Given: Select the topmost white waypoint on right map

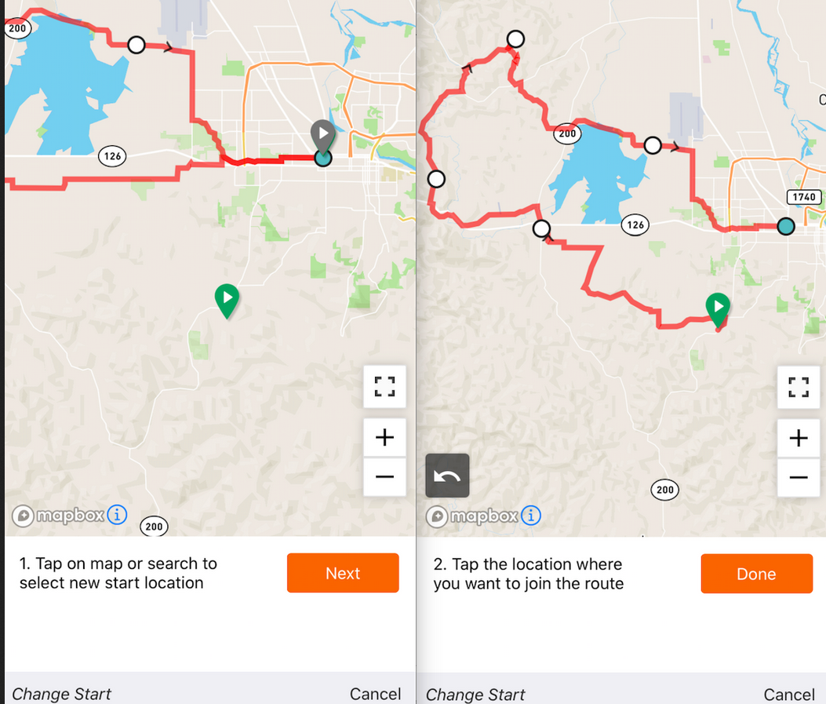Looking at the screenshot, I should click(515, 38).
